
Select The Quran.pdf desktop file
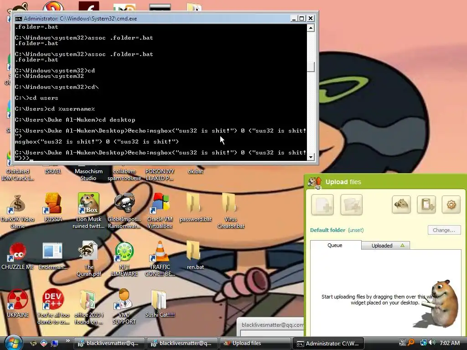88,258
